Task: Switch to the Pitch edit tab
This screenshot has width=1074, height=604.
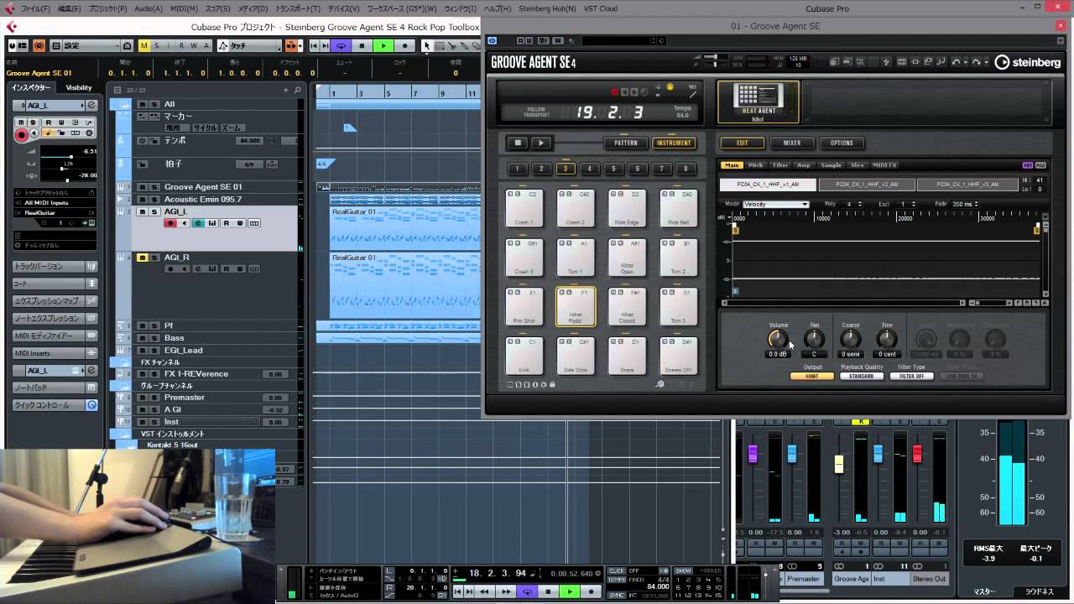Action: click(x=755, y=165)
